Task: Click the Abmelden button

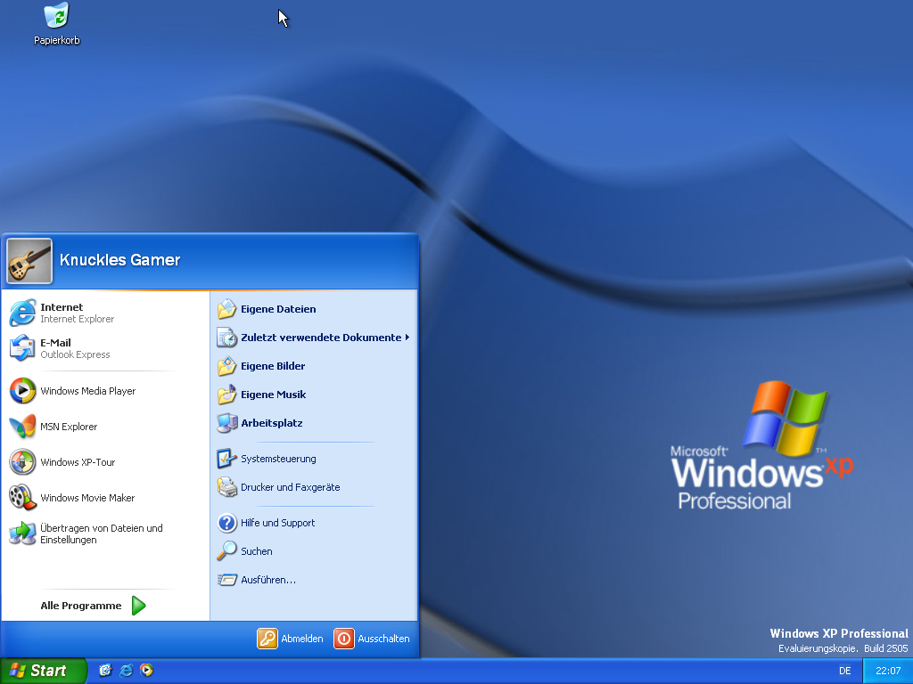Action: point(291,639)
